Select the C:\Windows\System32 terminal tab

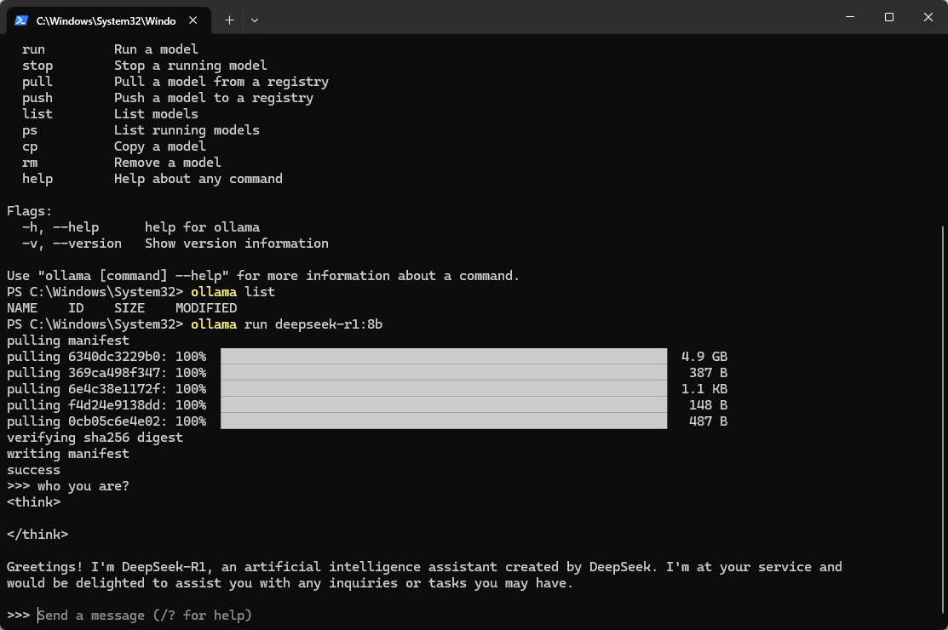click(109, 20)
